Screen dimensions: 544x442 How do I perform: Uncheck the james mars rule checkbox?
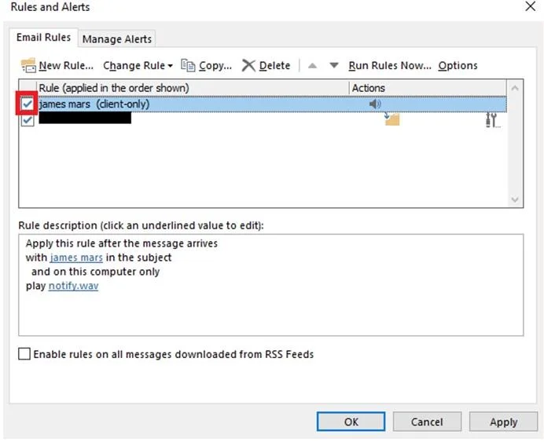(28, 104)
